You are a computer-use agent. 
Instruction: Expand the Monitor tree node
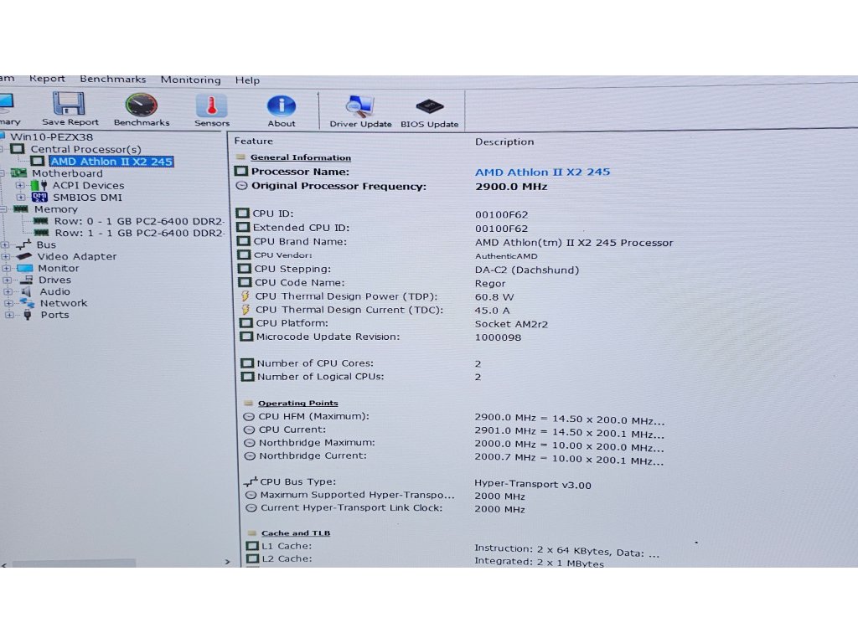pyautogui.click(x=7, y=269)
